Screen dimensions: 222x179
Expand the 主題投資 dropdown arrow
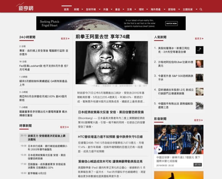click(x=196, y=10)
